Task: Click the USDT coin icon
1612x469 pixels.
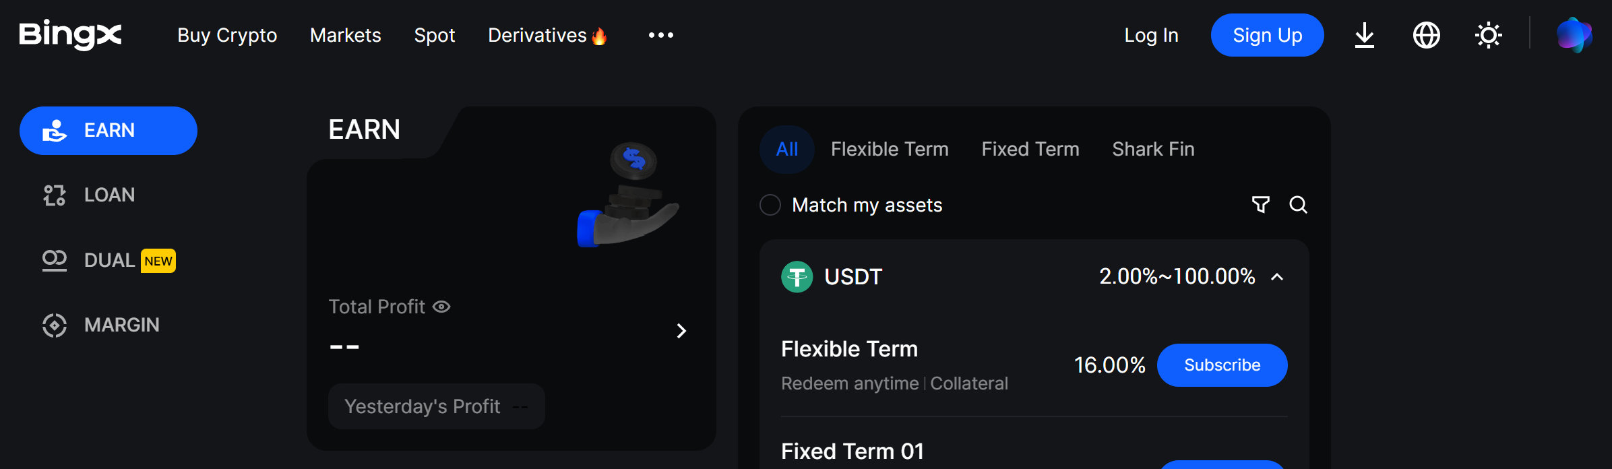Action: pyautogui.click(x=797, y=277)
